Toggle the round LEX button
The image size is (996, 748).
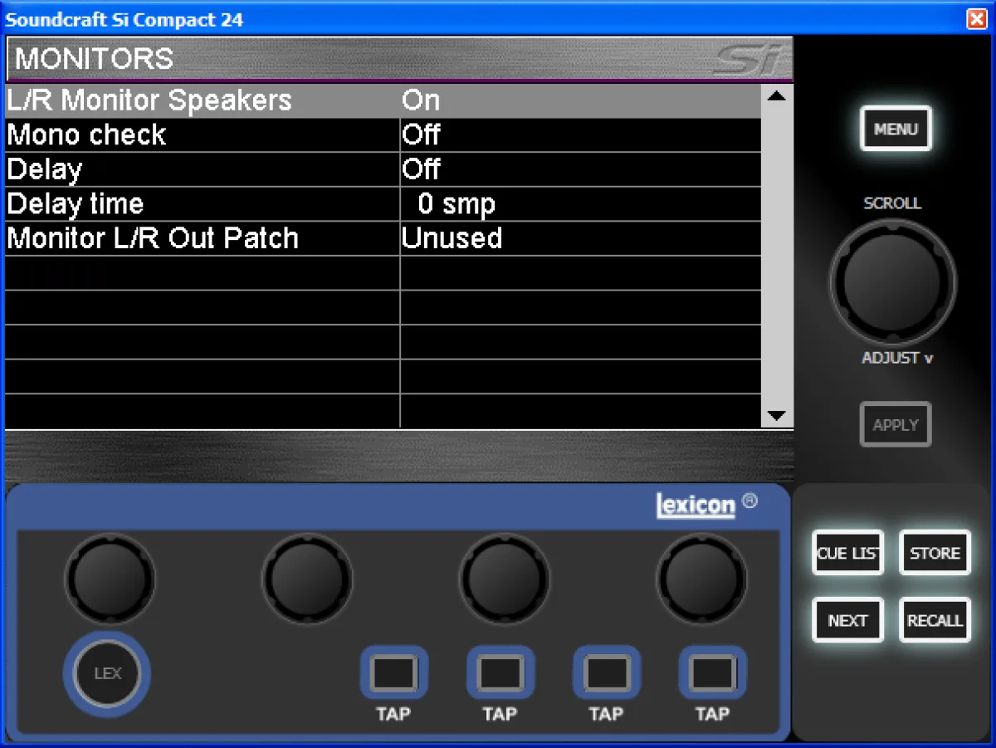point(108,673)
